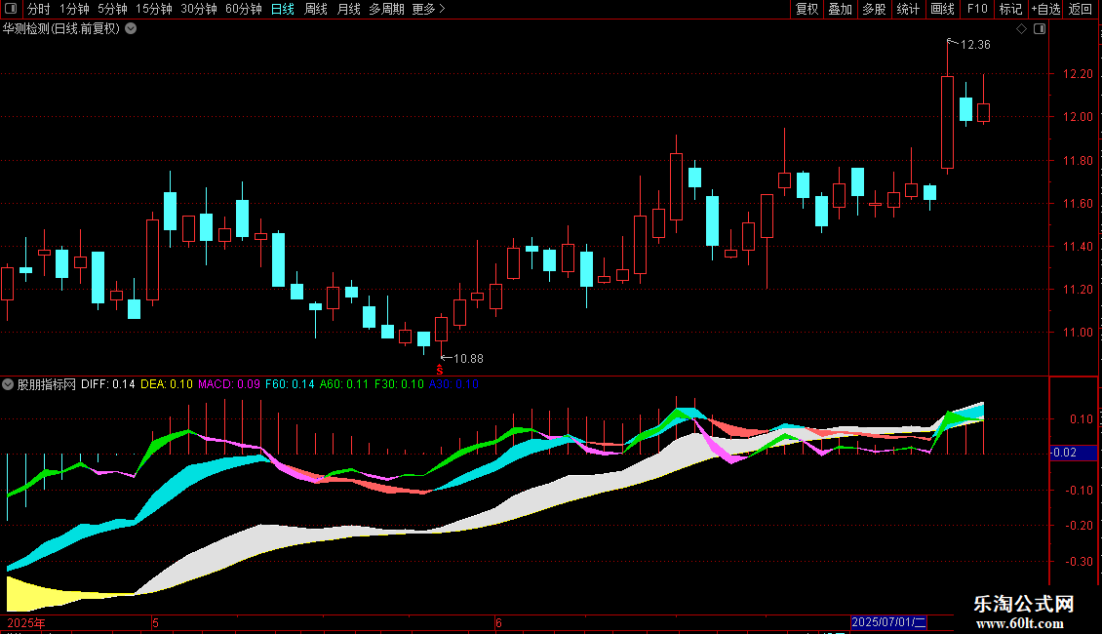
Task: Click the 标记 mark button
Action: point(1010,9)
